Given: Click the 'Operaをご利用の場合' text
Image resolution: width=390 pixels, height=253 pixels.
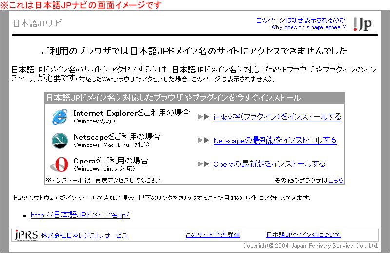Looking at the screenshot, I should click(x=111, y=161).
